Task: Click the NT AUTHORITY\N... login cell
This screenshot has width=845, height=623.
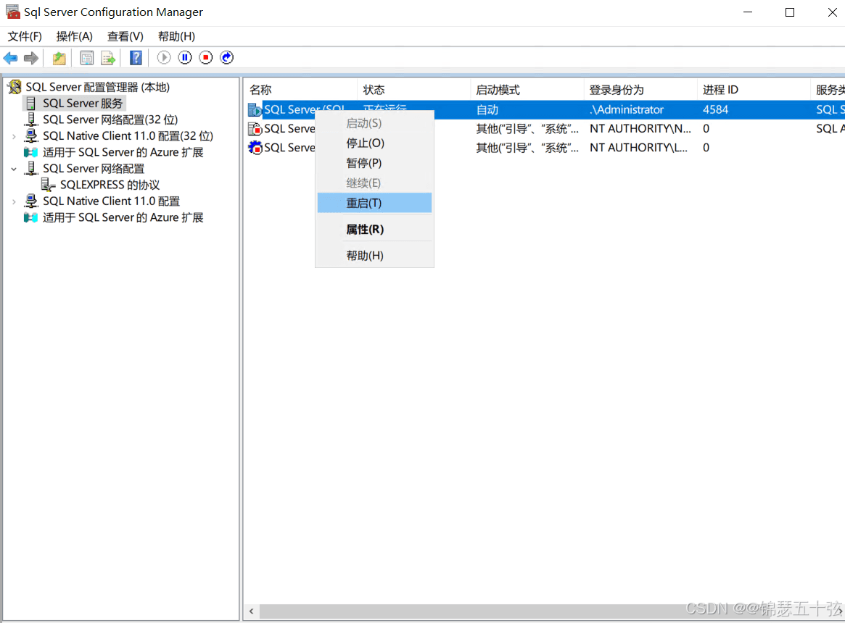Action: (x=640, y=129)
